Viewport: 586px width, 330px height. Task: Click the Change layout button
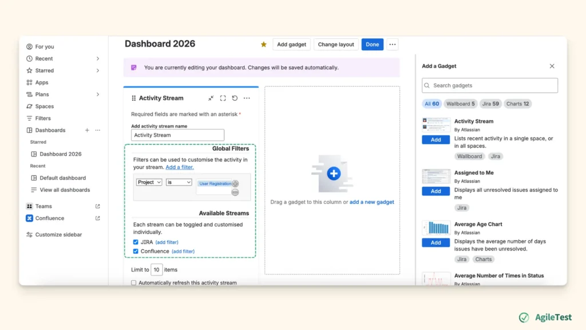[335, 45]
